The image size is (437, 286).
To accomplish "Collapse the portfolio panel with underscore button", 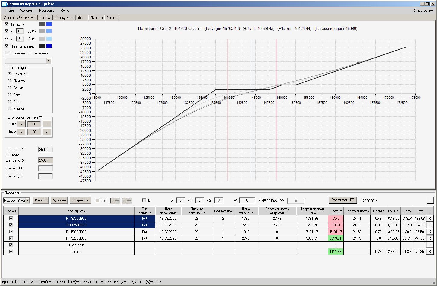I will coord(430,200).
